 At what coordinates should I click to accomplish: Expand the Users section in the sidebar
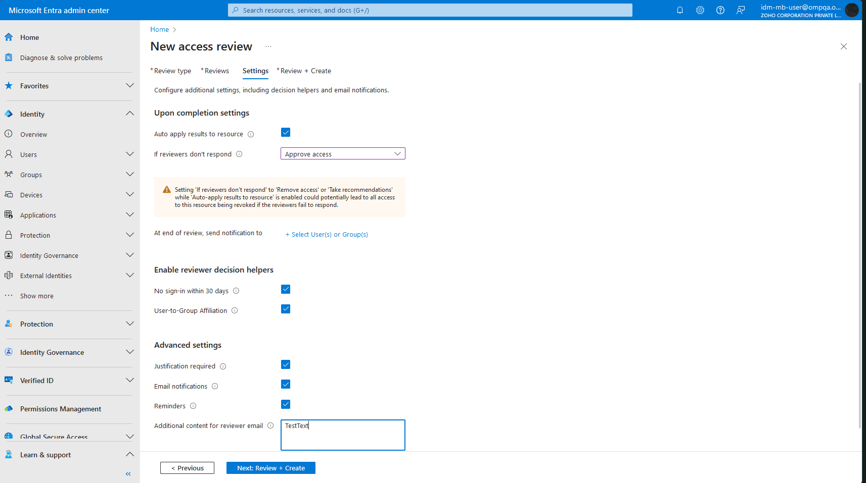click(130, 154)
